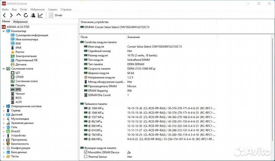275x161 pixels.
Task: Open the Файл menu
Action: [x=5, y=10]
